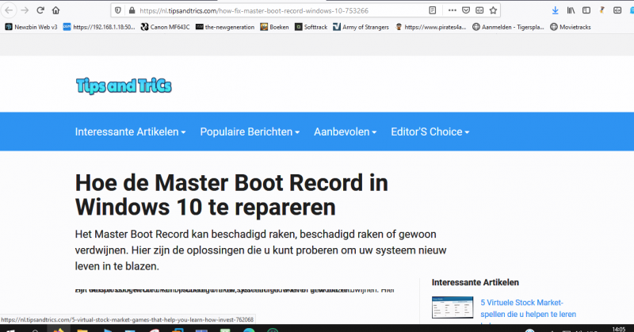Bookmark this page with star icon
The image size is (634, 332).
[493, 10]
